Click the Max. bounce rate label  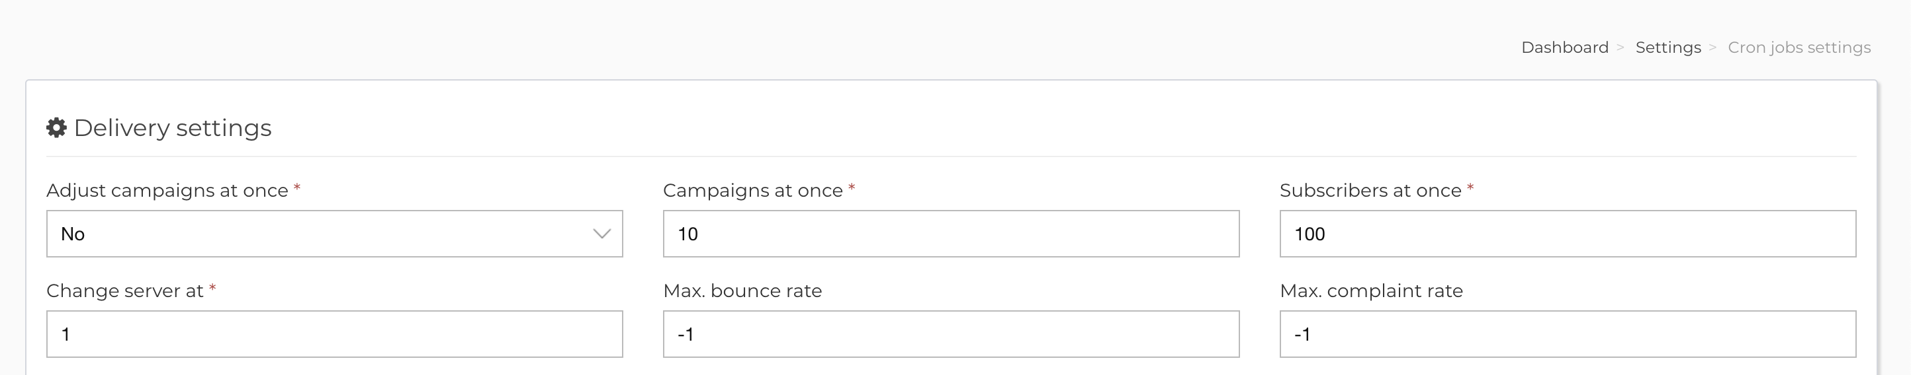point(742,290)
